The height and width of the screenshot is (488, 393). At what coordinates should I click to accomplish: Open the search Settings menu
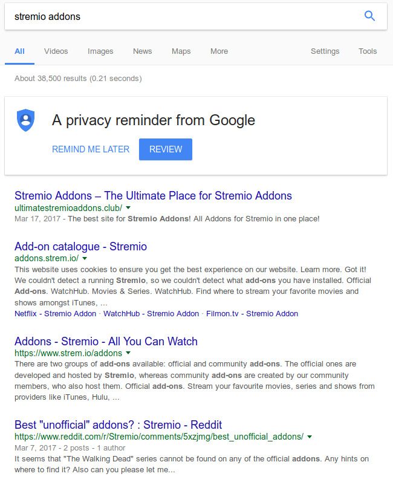pos(326,51)
